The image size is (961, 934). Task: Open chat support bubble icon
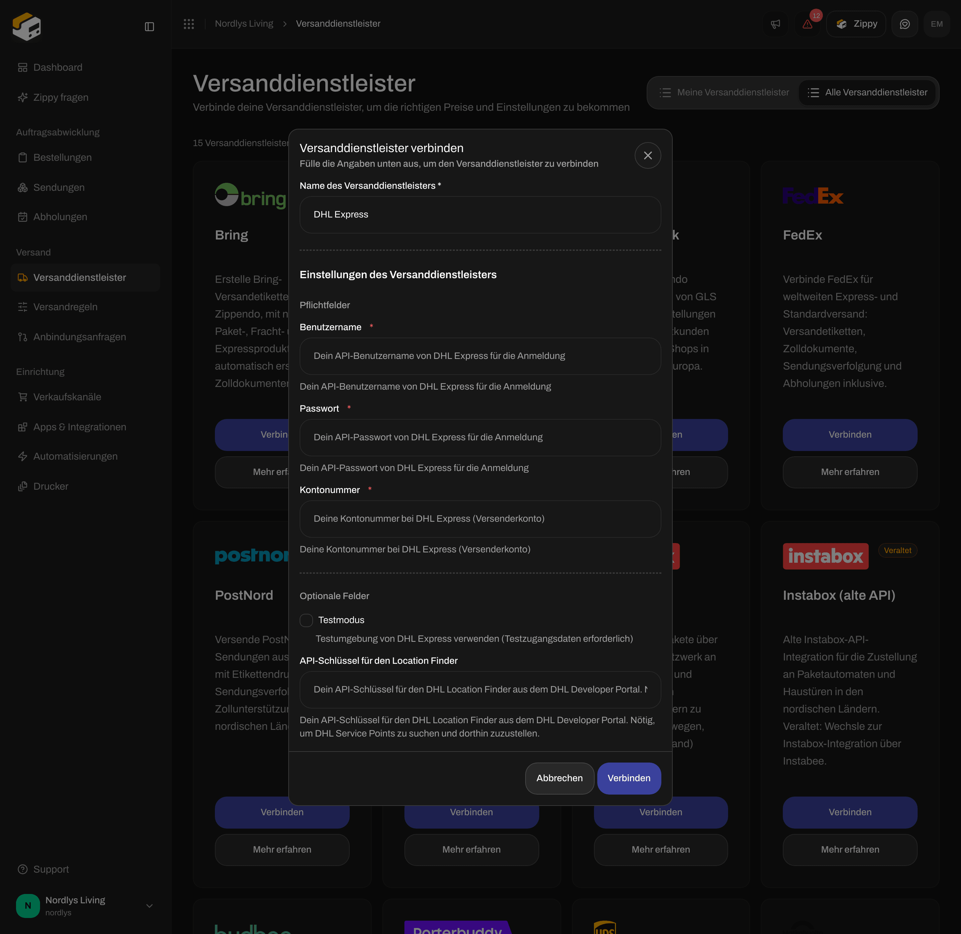click(905, 24)
